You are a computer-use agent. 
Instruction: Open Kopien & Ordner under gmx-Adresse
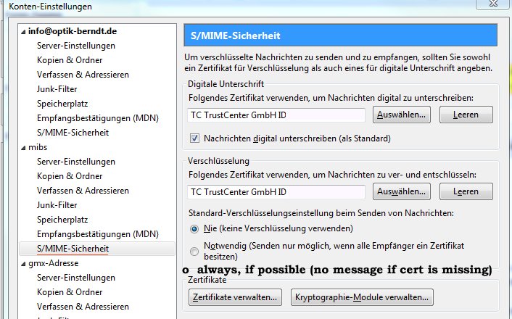point(70,292)
